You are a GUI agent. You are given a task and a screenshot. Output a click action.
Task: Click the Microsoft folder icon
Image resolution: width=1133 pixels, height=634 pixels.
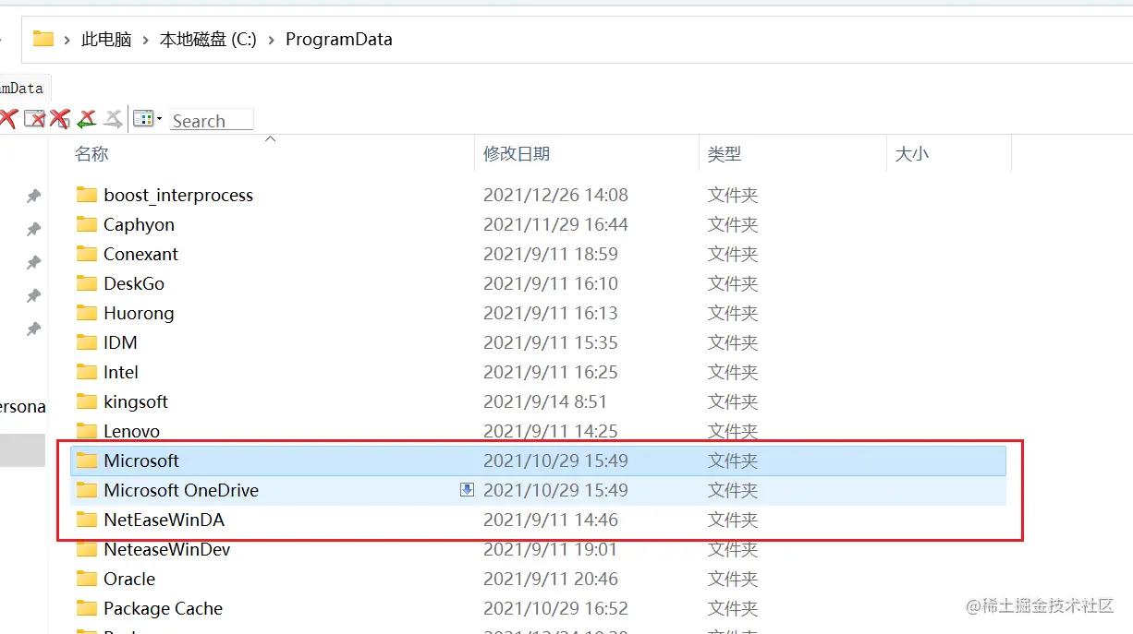(x=87, y=461)
